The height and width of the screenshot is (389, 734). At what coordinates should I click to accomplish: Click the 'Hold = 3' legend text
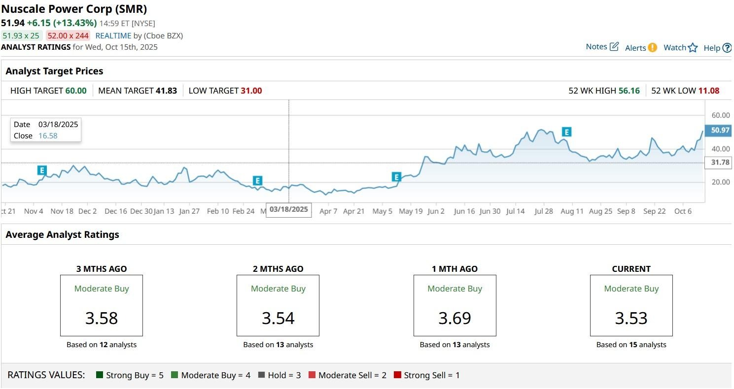coord(284,375)
